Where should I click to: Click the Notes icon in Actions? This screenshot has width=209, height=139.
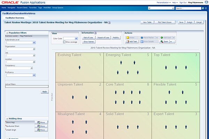click(127, 38)
